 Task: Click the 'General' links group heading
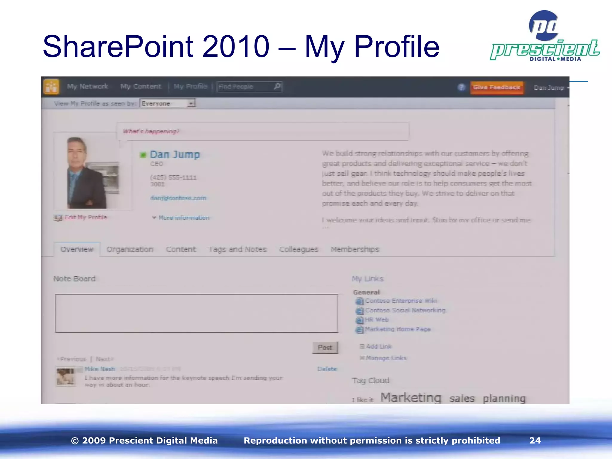(x=366, y=292)
